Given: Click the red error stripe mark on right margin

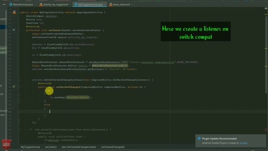Looking at the screenshot, I should click(x=266, y=130).
